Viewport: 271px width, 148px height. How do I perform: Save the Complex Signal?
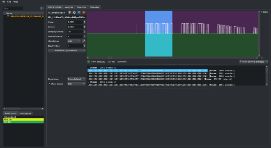point(69,13)
